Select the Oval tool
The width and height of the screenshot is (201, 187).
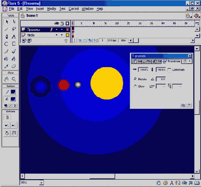click(x=6, y=44)
